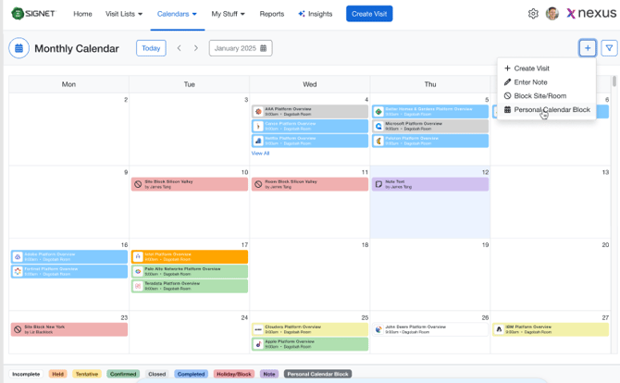Click the blue Create Visit button
Image resolution: width=620 pixels, height=383 pixels.
tap(369, 14)
